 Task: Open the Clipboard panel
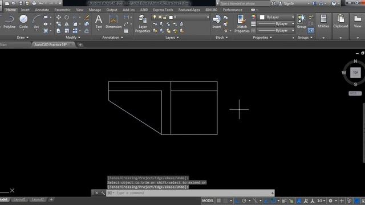tap(340, 22)
